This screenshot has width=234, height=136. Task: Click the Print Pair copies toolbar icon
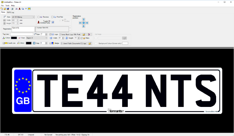coord(23,9)
